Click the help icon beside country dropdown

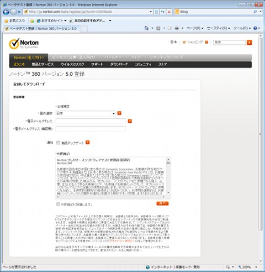(x=119, y=113)
